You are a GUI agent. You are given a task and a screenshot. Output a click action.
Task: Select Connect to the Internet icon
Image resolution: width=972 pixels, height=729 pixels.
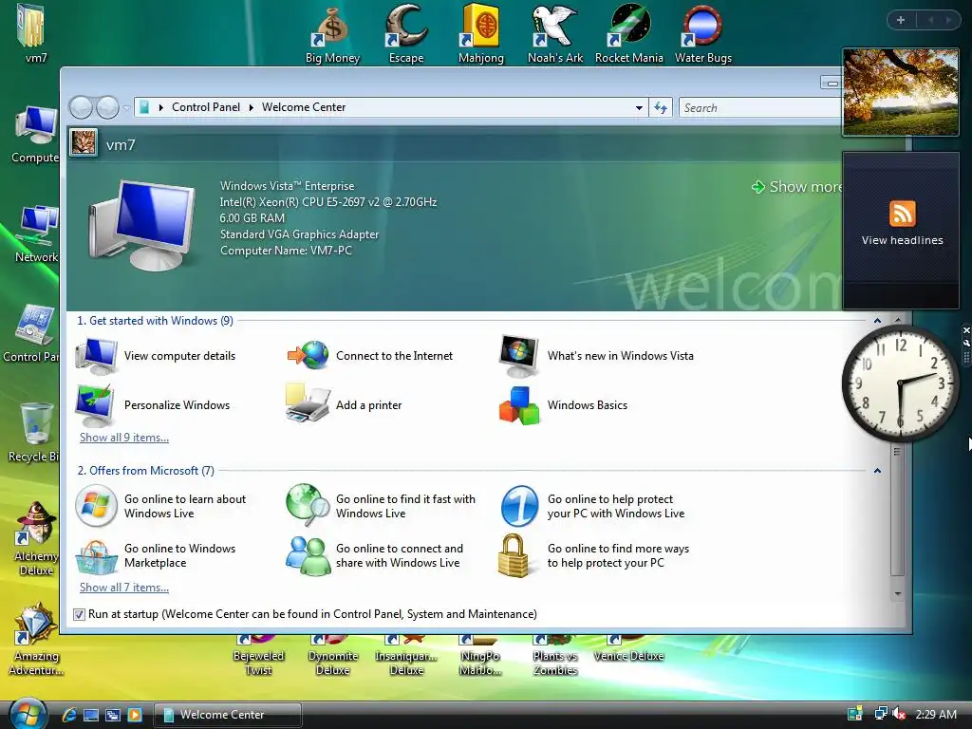(x=308, y=356)
